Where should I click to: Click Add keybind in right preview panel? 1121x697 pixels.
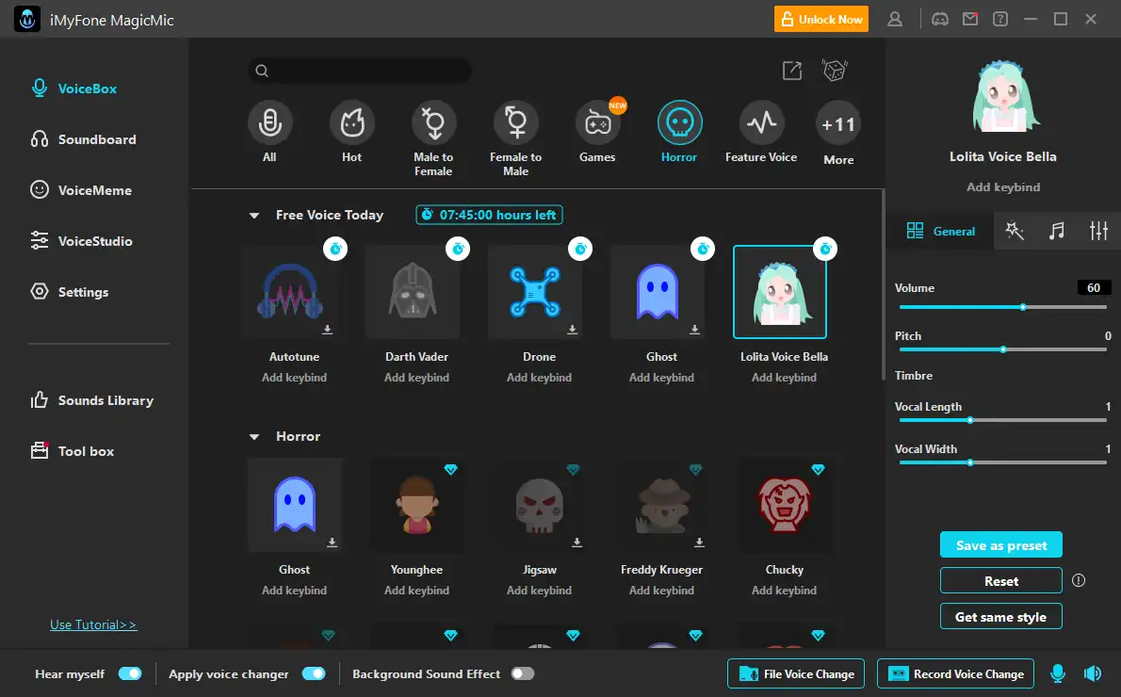tap(1003, 187)
